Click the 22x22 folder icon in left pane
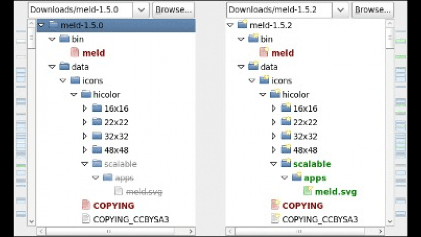This screenshot has height=237, width=421. click(x=97, y=122)
